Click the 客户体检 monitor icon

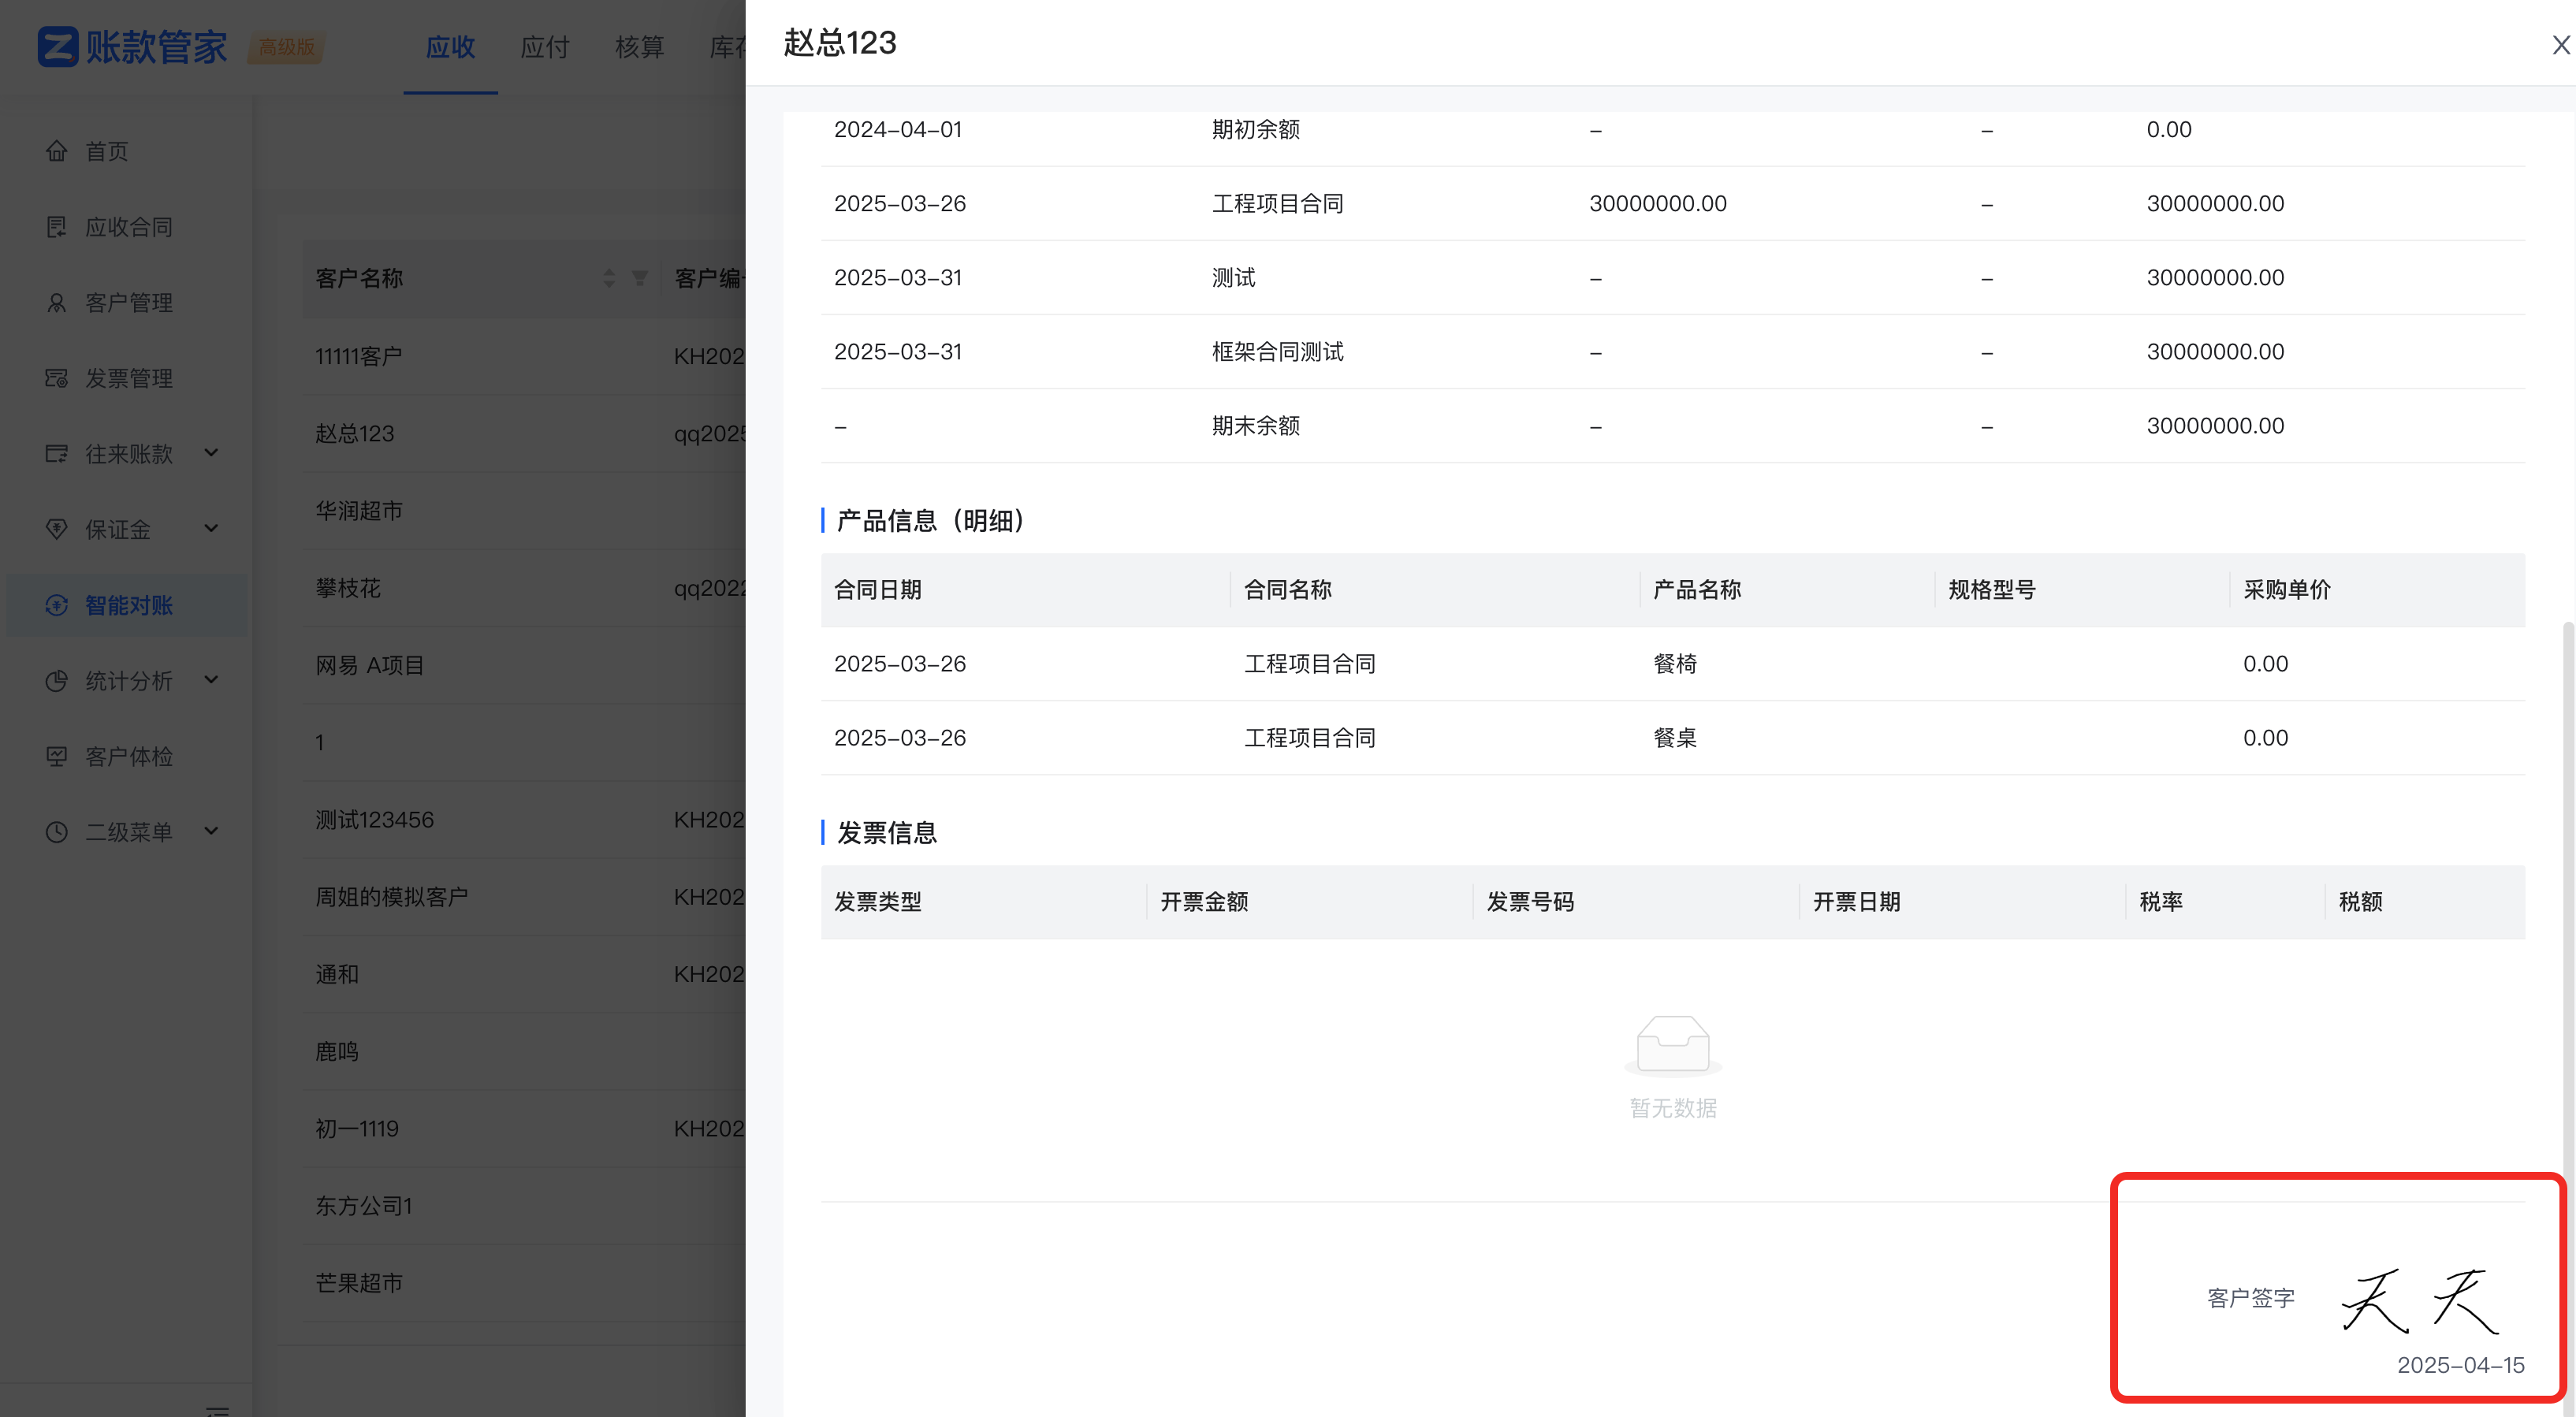pos(57,756)
